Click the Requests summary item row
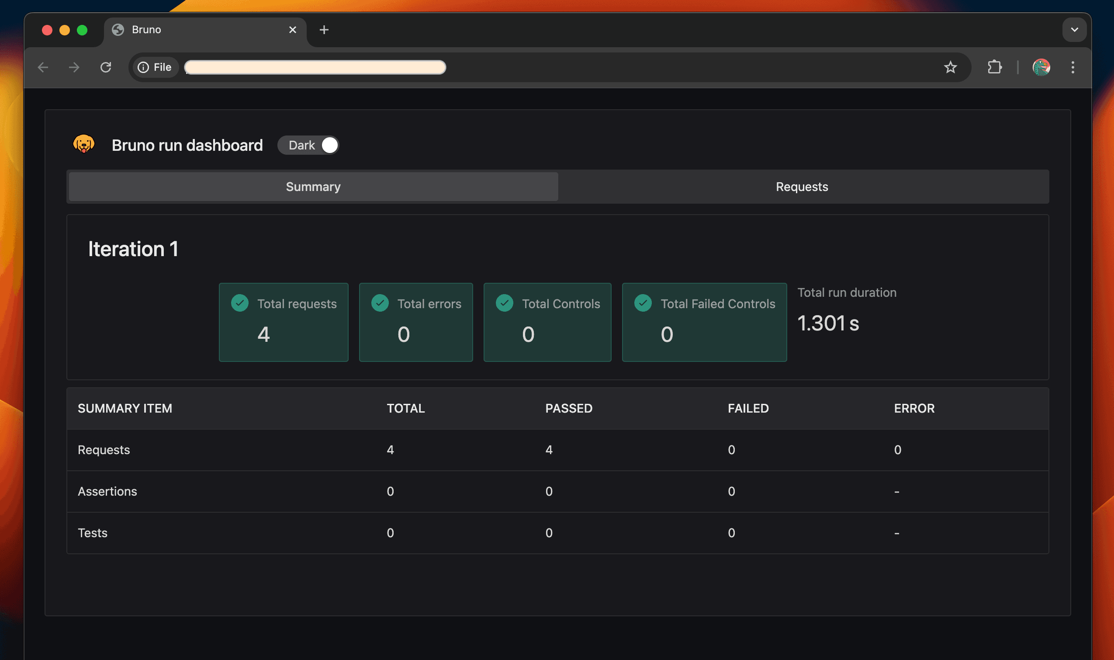 click(x=557, y=449)
